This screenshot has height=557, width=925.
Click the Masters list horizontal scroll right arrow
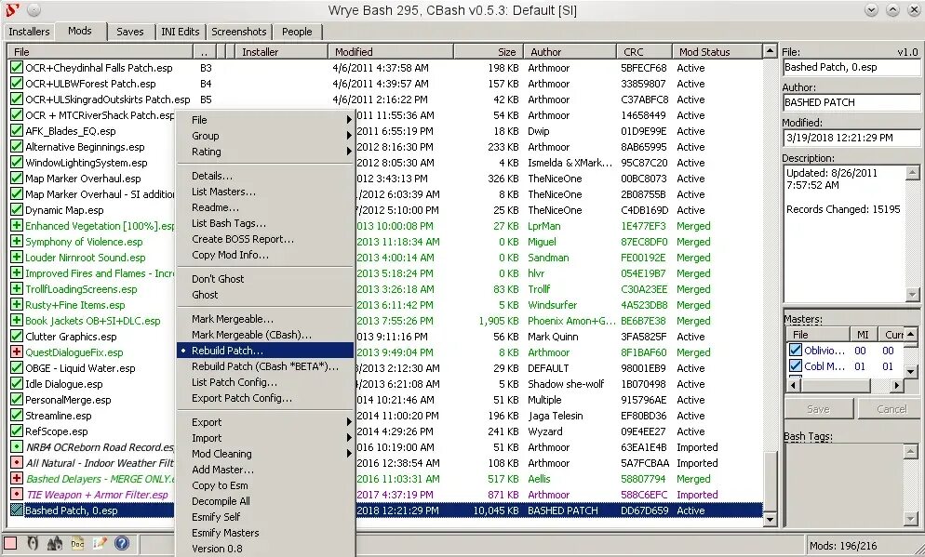[x=897, y=386]
